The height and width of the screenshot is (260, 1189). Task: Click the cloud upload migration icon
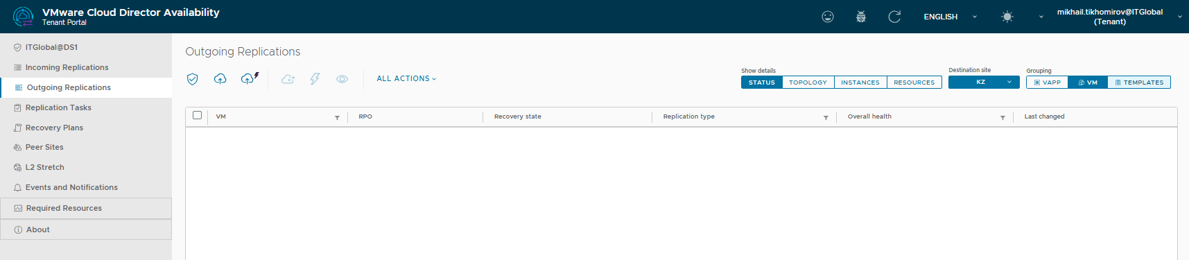220,79
